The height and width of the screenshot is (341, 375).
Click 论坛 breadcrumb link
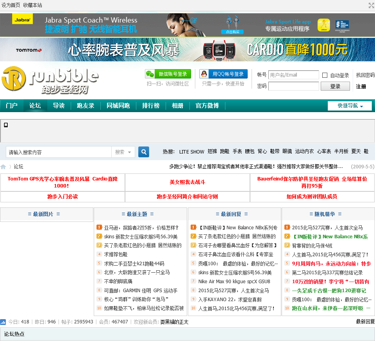(x=18, y=166)
